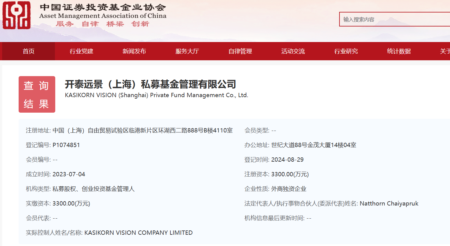The width and height of the screenshot is (450, 246).
Task: Click the red 查询结果 panel
Action: click(37, 94)
